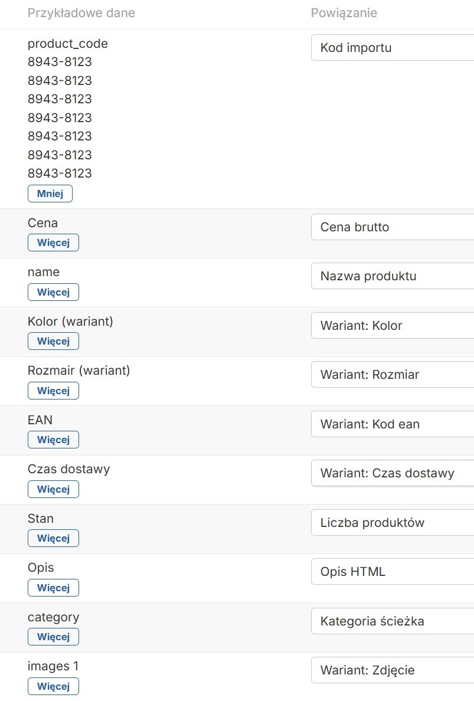474x701 pixels.
Task: Click Więcej below Rozmair (wariant)
Action: point(53,391)
